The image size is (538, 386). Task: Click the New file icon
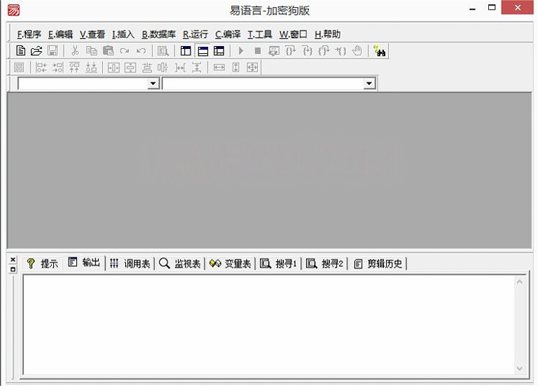pos(21,51)
